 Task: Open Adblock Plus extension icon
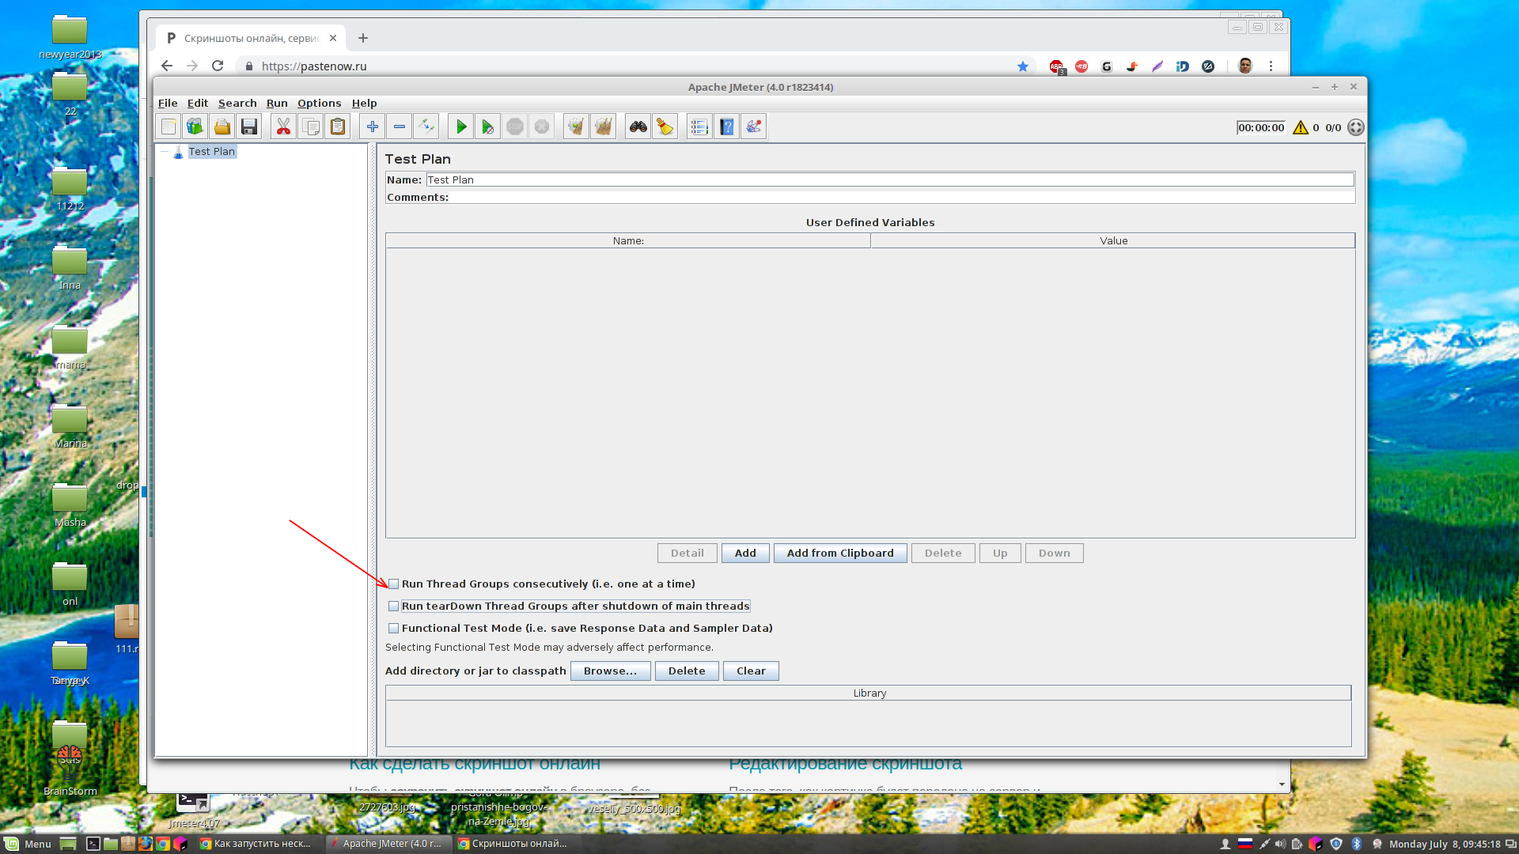[x=1056, y=67]
